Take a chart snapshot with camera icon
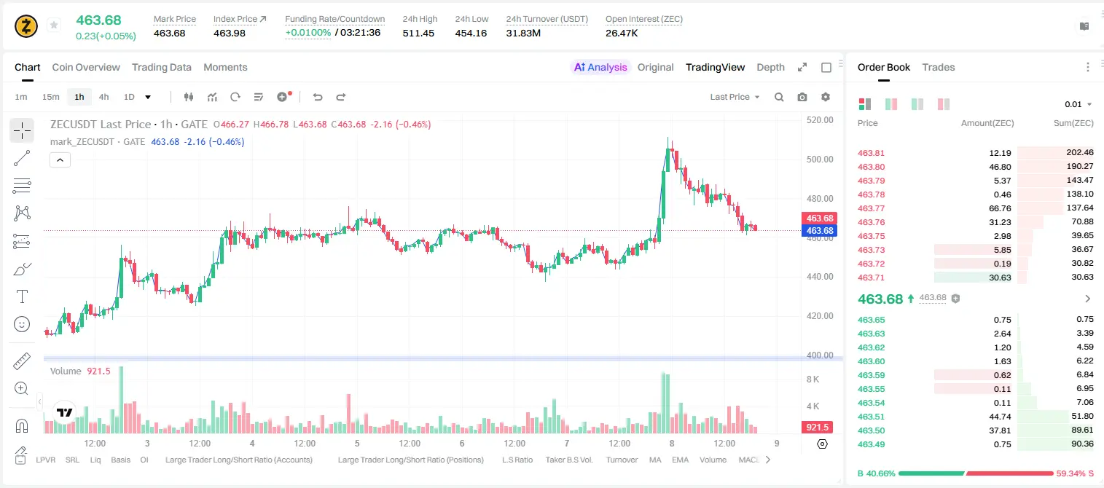Screen dimensions: 1104x488 802,97
